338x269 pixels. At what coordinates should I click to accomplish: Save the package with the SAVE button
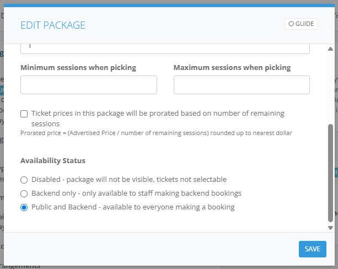[312, 249]
